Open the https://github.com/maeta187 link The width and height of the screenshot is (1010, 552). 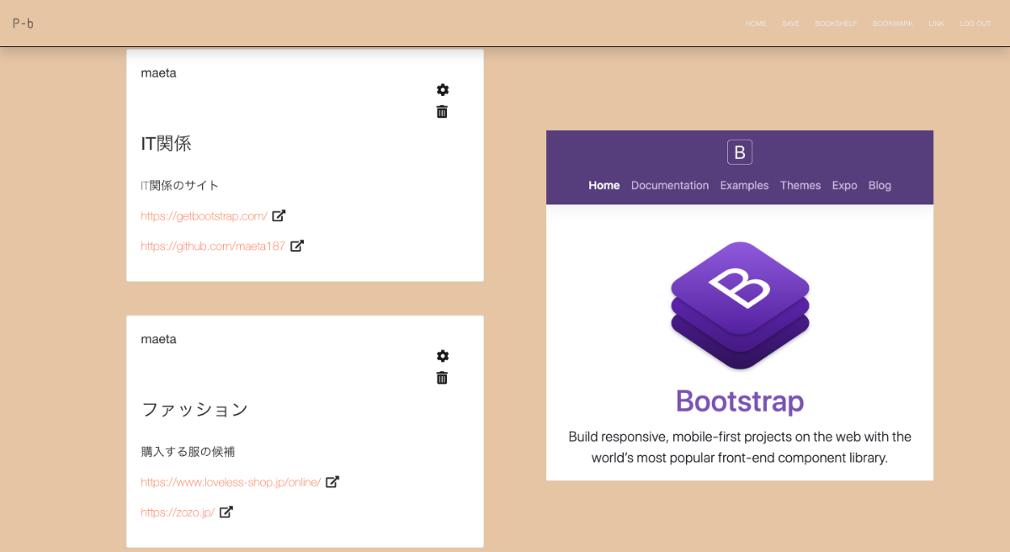pos(213,247)
